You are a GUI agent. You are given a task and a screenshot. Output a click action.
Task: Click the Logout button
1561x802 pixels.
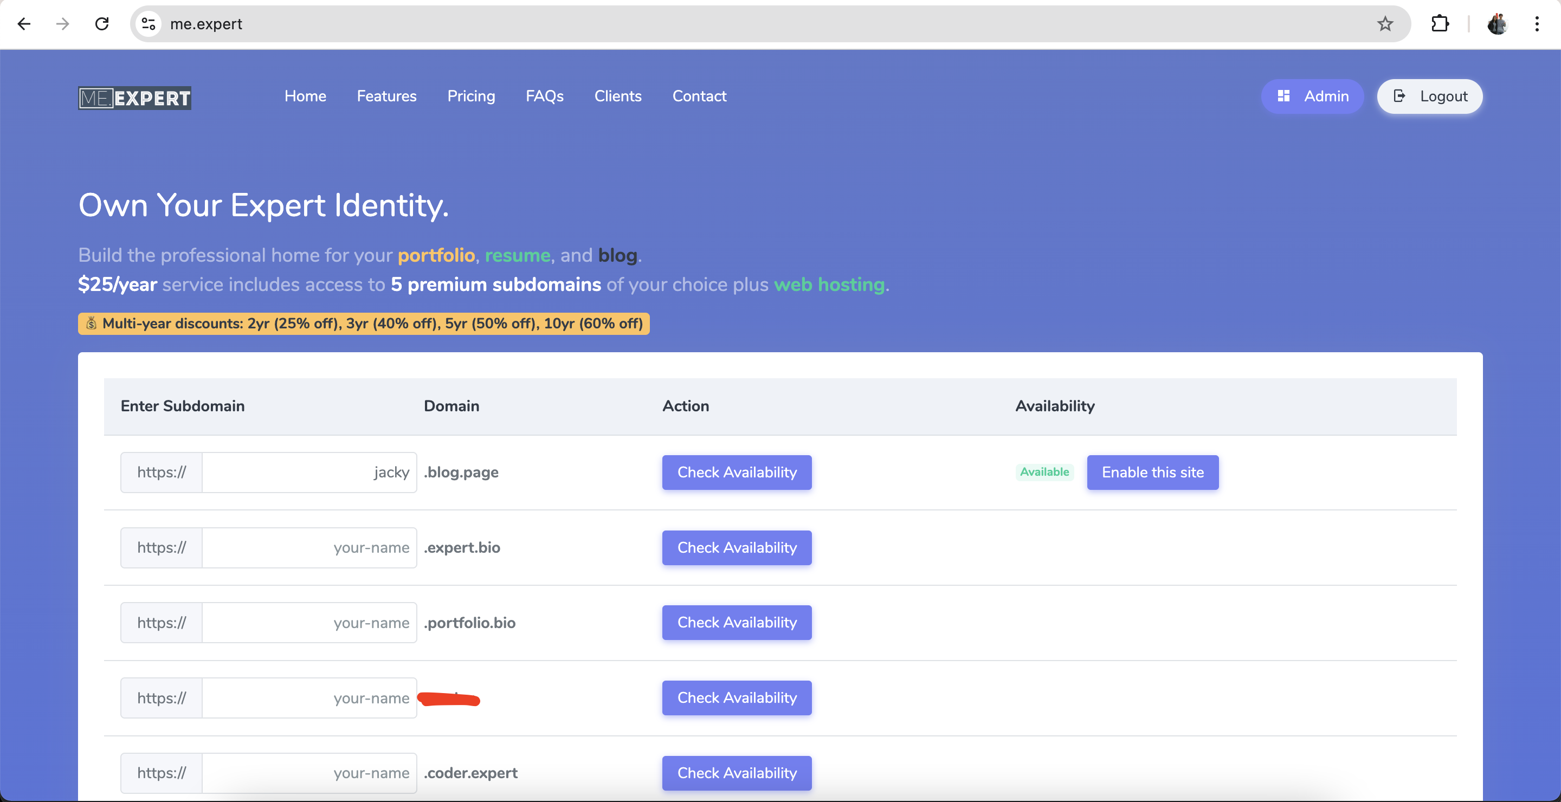tap(1429, 96)
